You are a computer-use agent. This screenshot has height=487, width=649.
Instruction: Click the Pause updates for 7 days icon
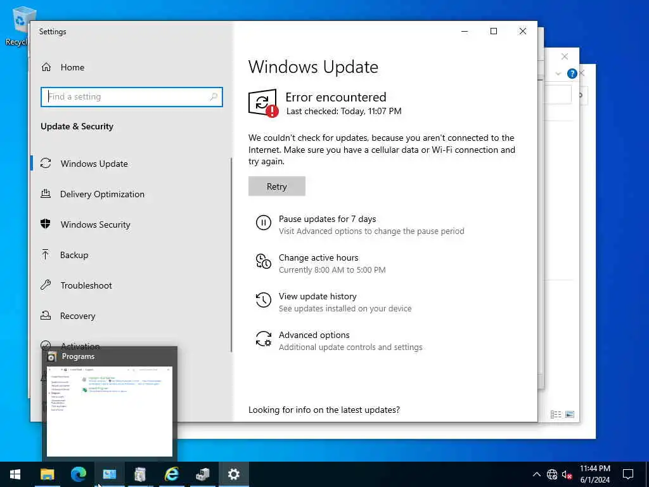[263, 223]
